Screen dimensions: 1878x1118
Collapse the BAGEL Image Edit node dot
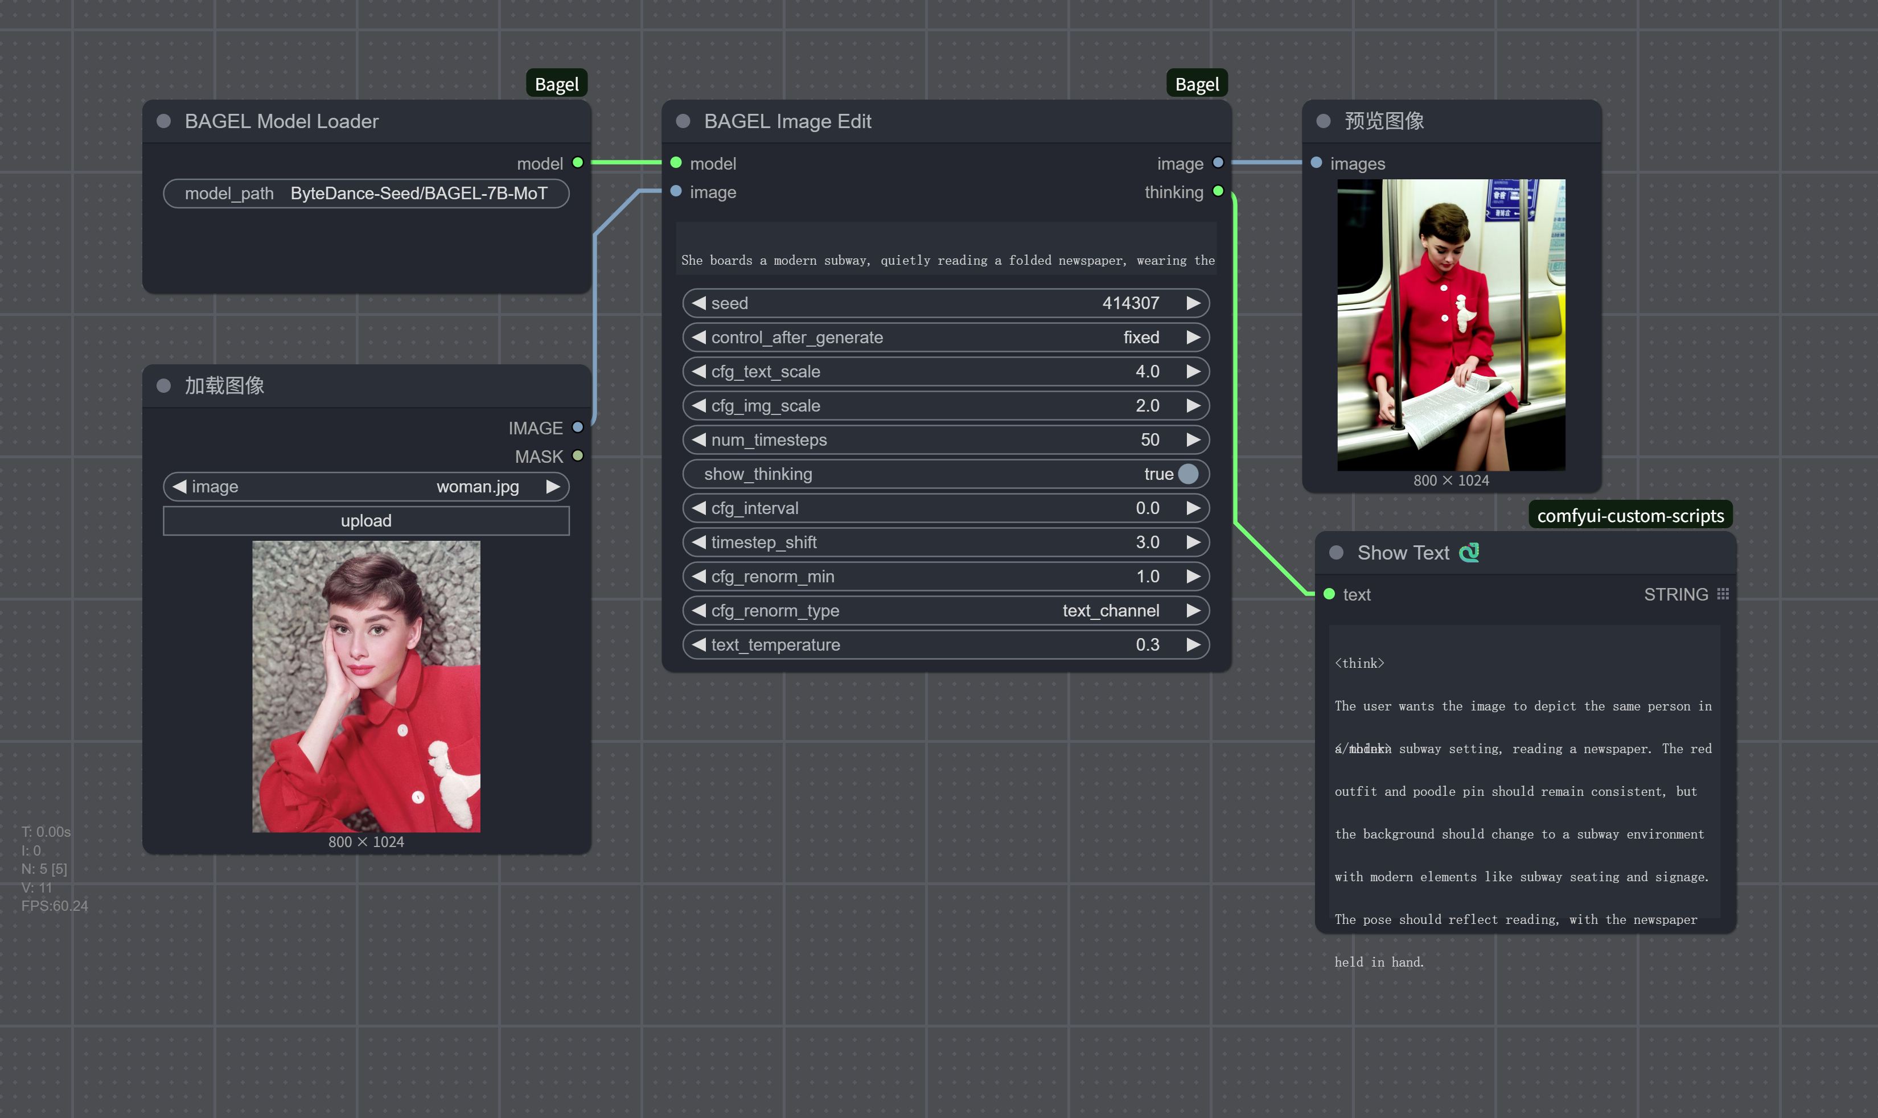(683, 121)
